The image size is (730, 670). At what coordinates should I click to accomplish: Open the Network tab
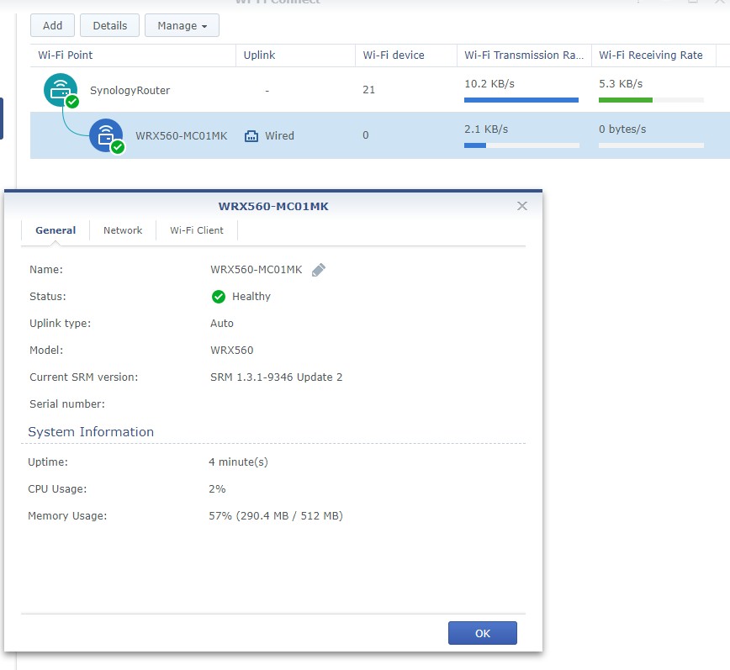[123, 230]
